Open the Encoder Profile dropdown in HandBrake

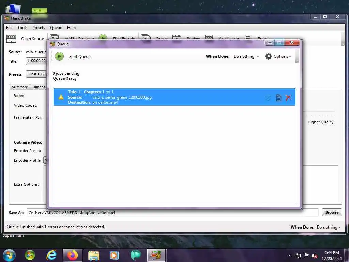(x=45, y=160)
